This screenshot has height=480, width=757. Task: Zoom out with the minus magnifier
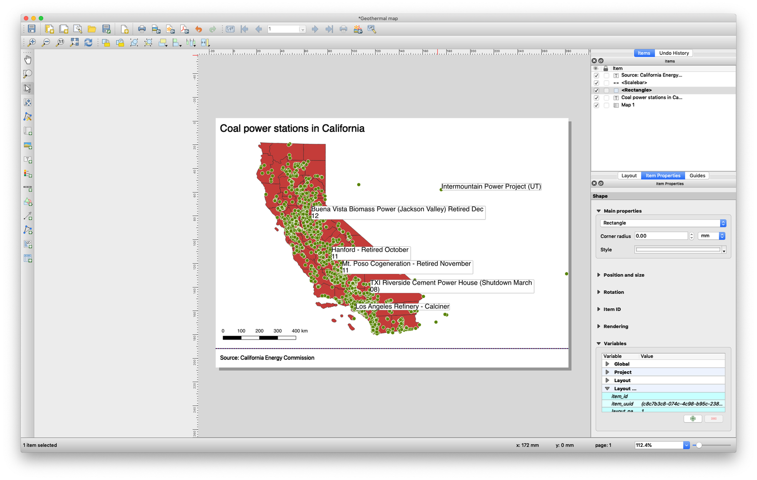click(x=46, y=43)
